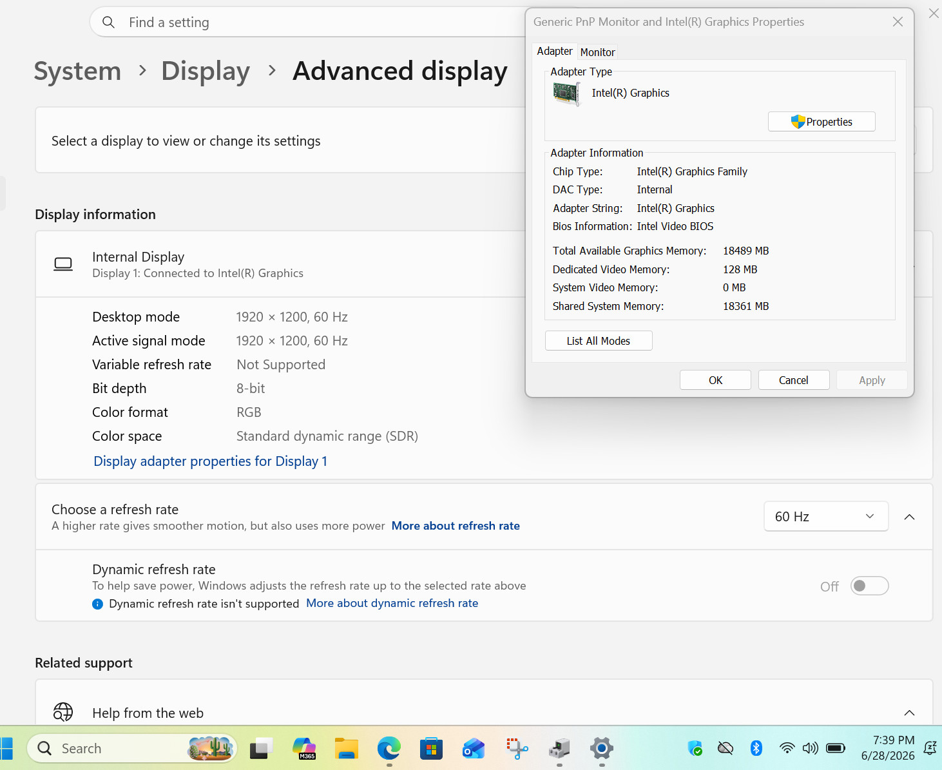Toggle the Dynamic refresh rate switch
The image size is (942, 770).
869,586
